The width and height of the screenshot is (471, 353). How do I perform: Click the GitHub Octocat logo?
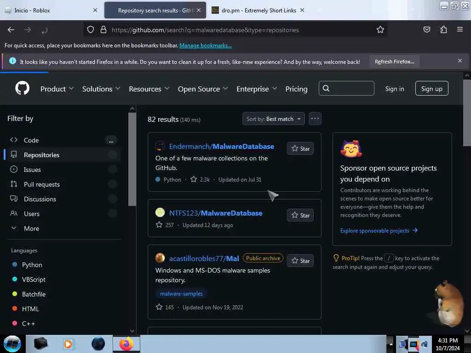coord(22,88)
